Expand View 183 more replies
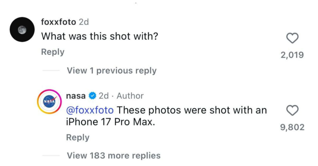 point(114,155)
